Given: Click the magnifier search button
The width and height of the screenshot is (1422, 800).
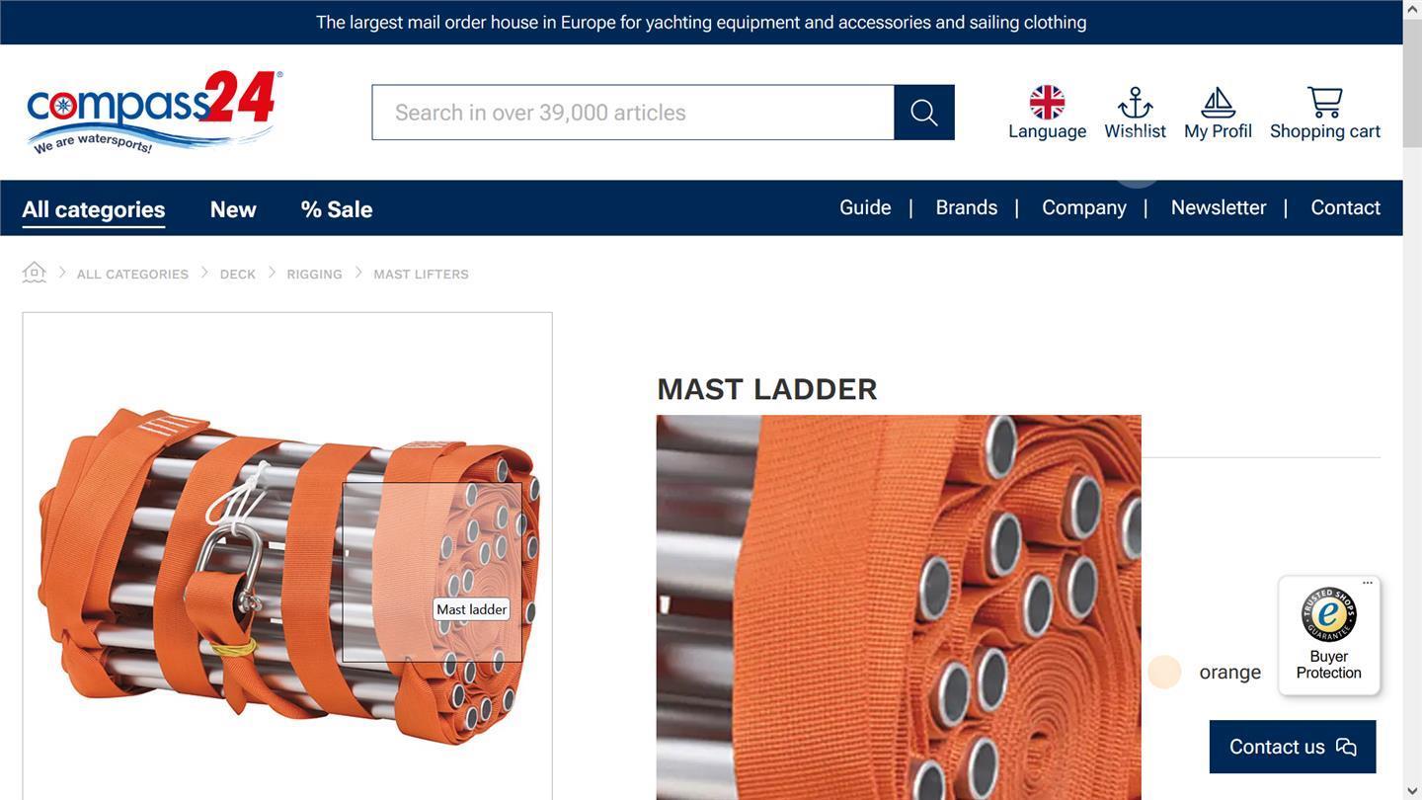Looking at the screenshot, I should point(924,113).
